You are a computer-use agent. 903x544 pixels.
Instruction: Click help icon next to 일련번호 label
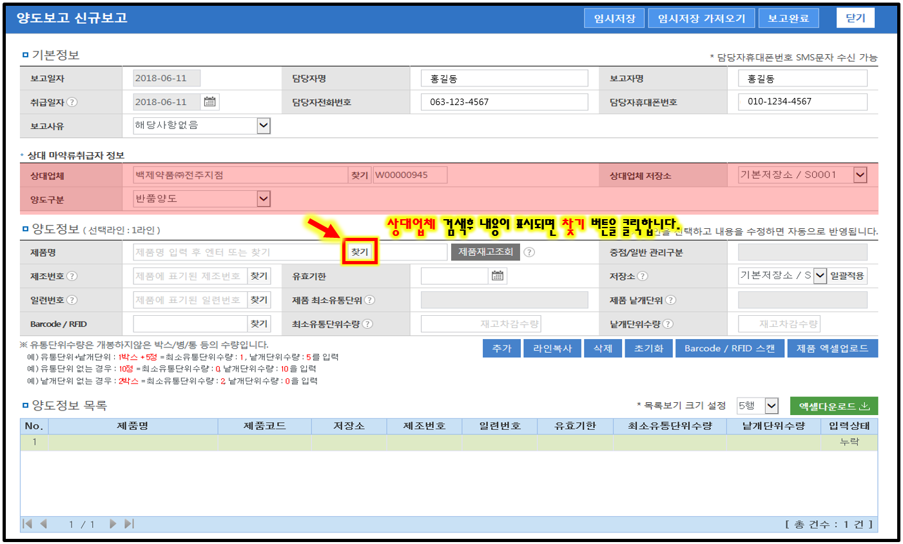pos(72,300)
